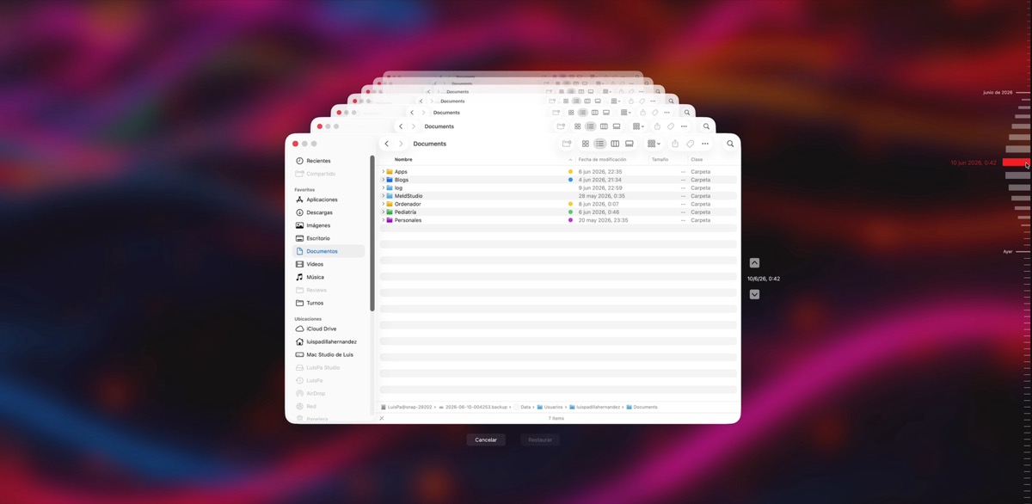The width and height of the screenshot is (1032, 504).
Task: Go to next backup with down arrow
Action: pyautogui.click(x=754, y=294)
